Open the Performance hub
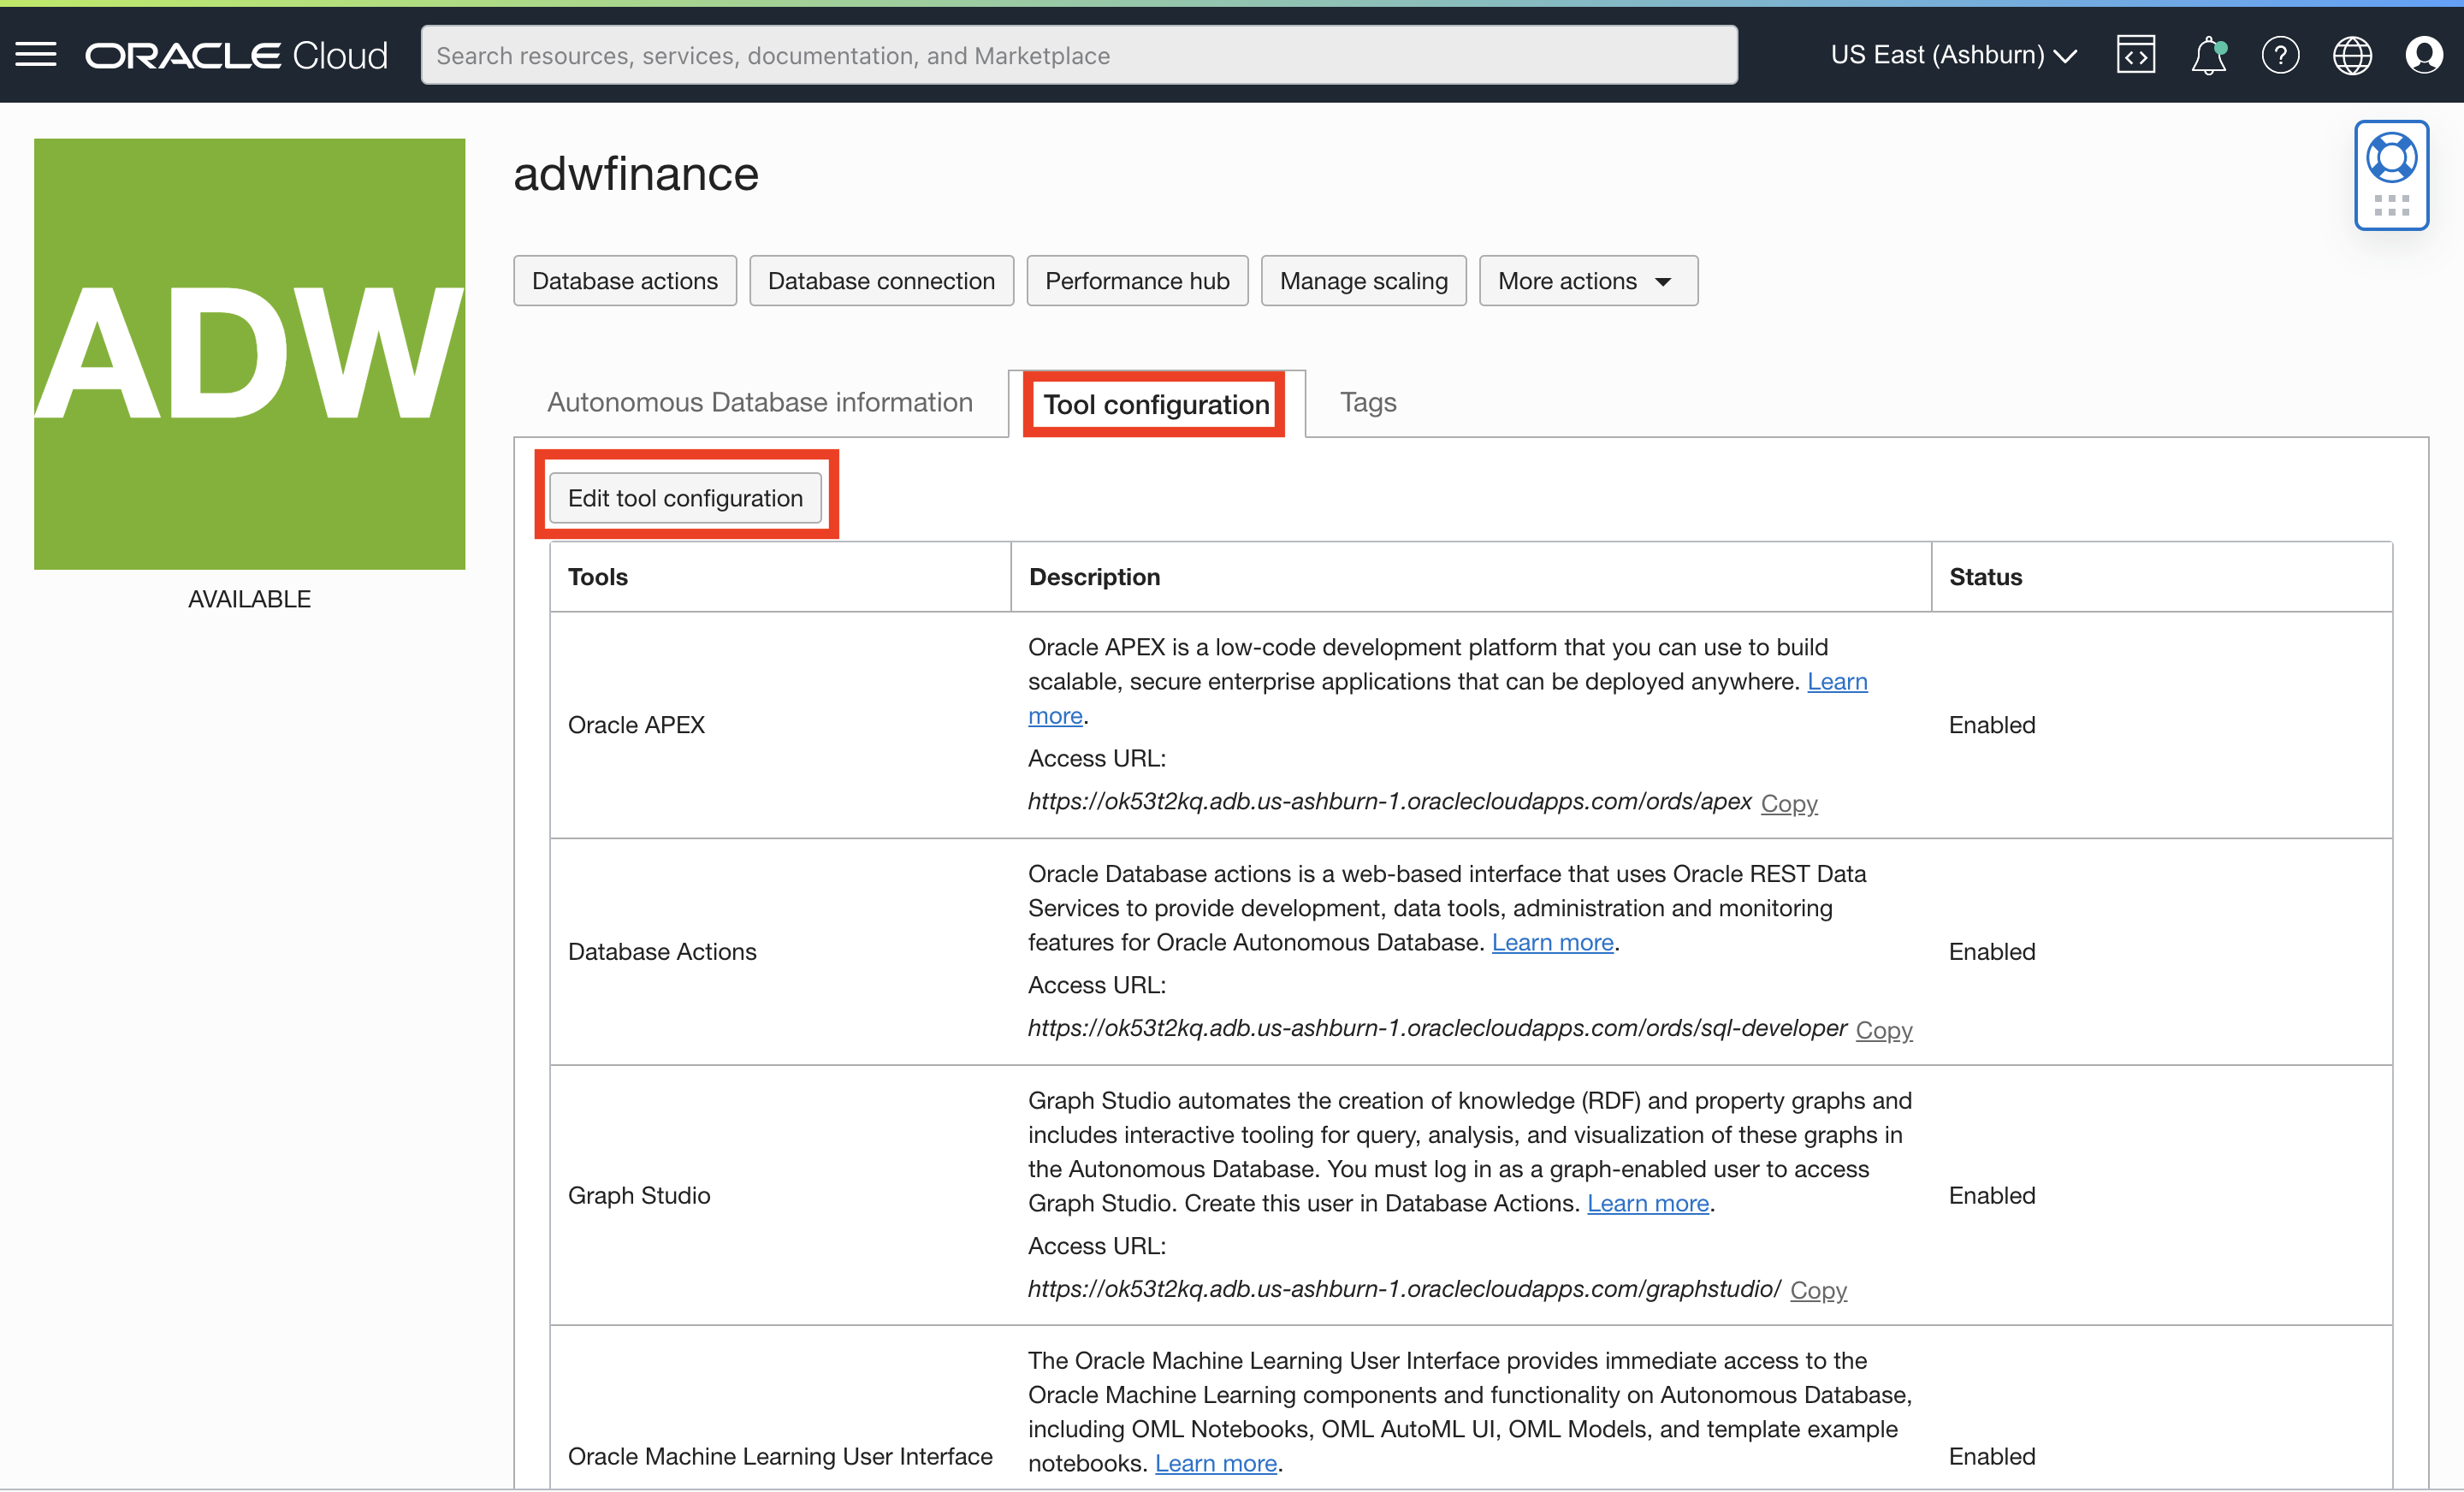The height and width of the screenshot is (1492, 2464). pos(1137,281)
